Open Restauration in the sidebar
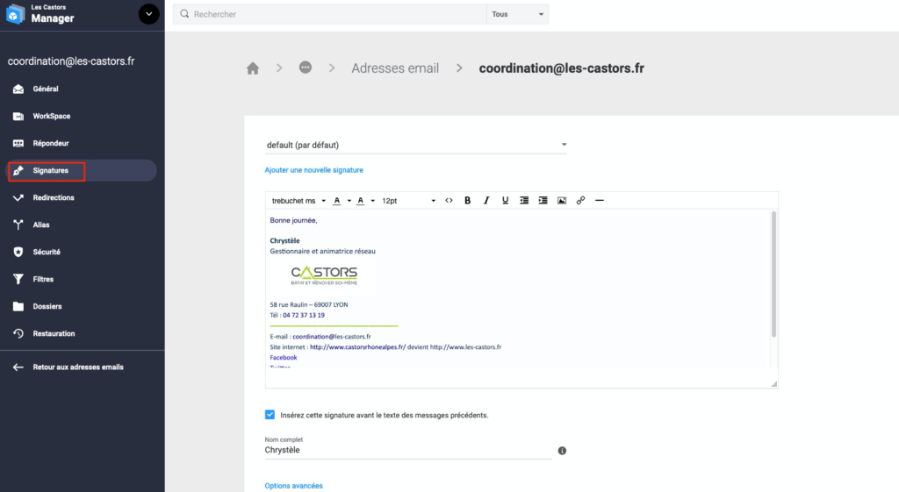 82,333
